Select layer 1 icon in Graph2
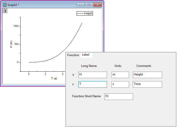This screenshot has height=127, width=177. click(5, 11)
